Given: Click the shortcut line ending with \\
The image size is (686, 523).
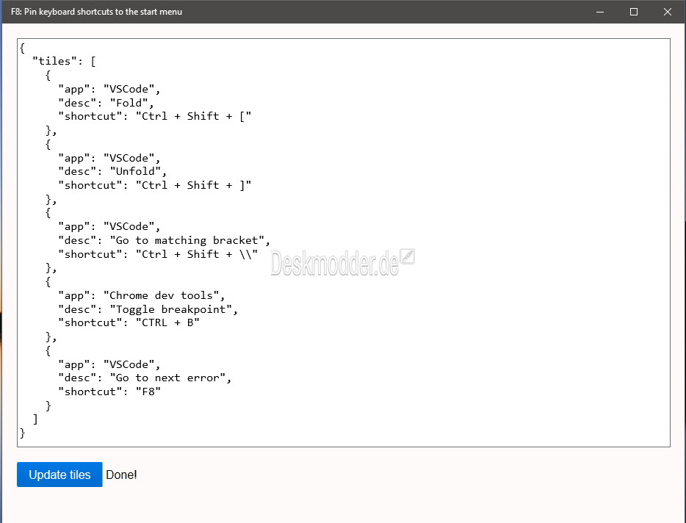Looking at the screenshot, I should click(x=158, y=254).
